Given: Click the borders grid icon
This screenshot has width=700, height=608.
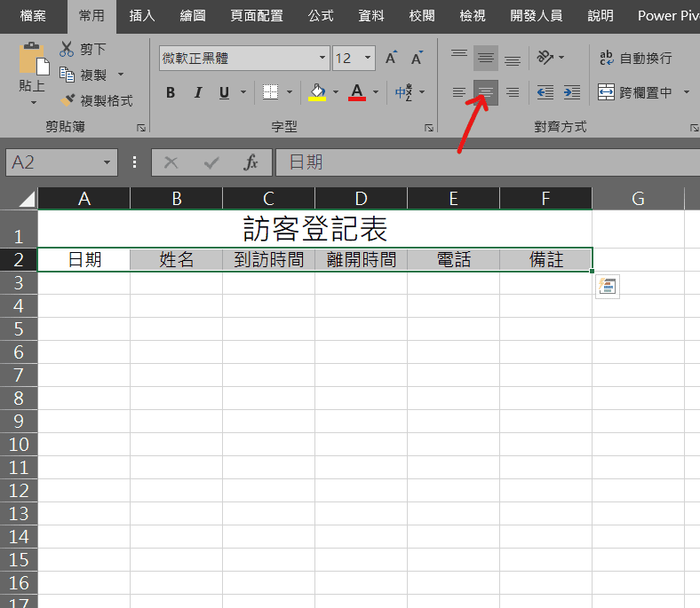Looking at the screenshot, I should 270,92.
